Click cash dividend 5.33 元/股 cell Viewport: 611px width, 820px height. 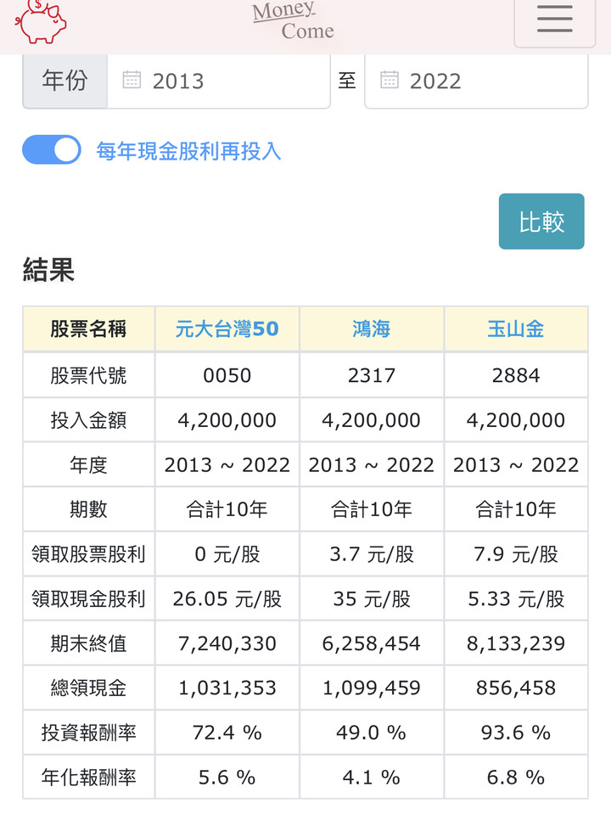[x=516, y=598]
